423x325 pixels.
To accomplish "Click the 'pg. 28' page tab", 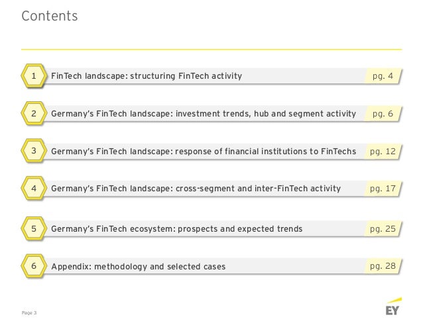I will (383, 266).
